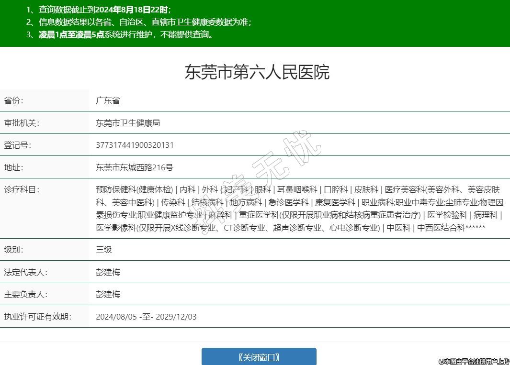Click the 诊疗科目 field label
The height and width of the screenshot is (365, 510).
tap(22, 189)
